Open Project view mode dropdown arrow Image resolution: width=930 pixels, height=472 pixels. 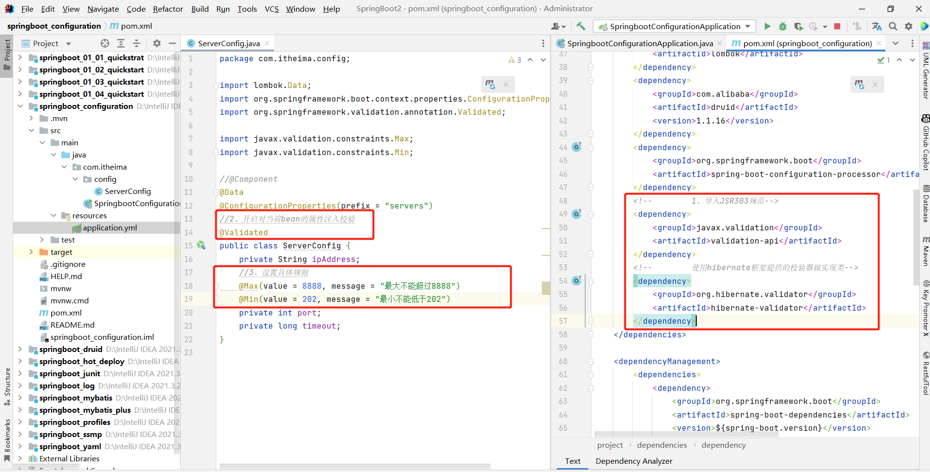click(69, 44)
